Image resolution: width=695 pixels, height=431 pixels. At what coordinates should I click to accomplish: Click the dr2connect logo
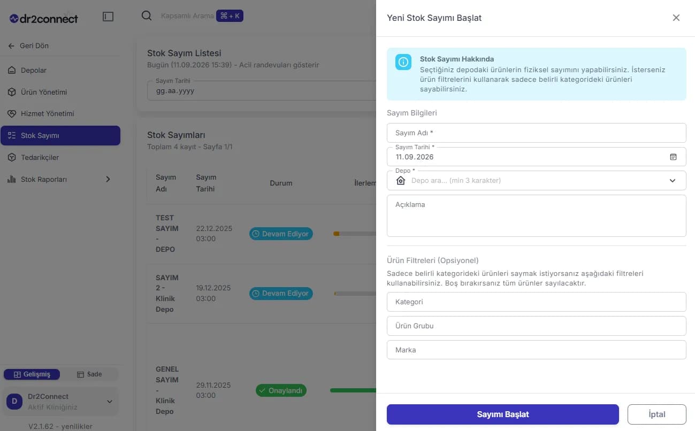click(x=44, y=18)
